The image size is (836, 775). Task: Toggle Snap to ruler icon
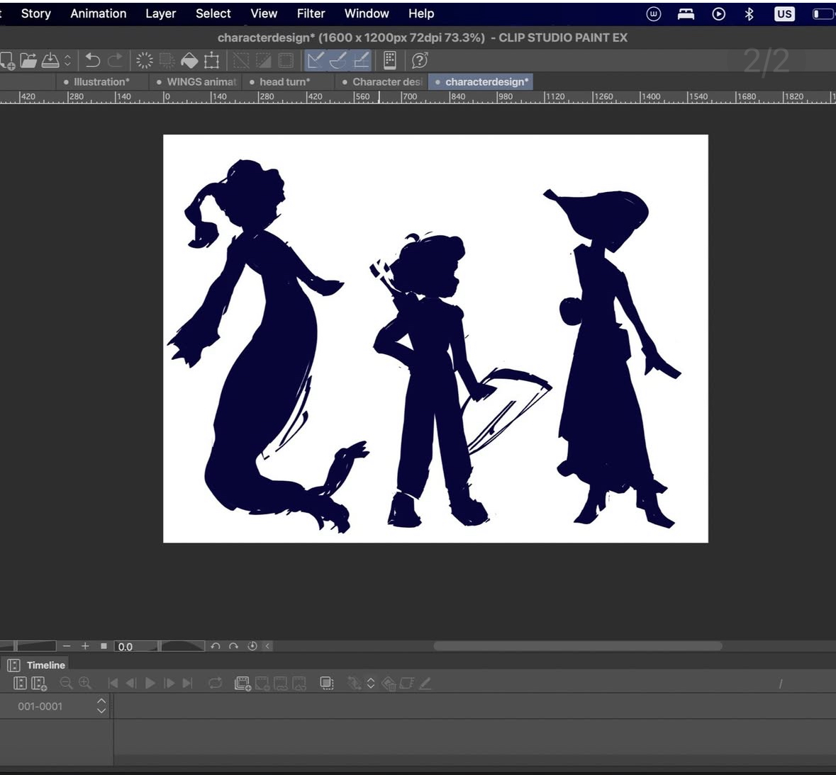tap(316, 61)
